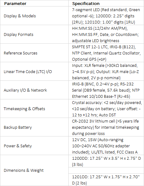Viewport: 144px width, 186px height.
Task: Select the Crystal accuracy specification cell
Action: coord(106,109)
